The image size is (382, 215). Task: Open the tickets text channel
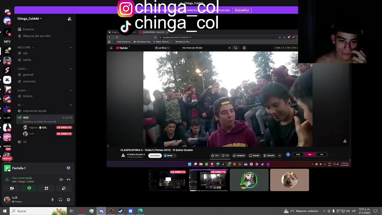[28, 96]
